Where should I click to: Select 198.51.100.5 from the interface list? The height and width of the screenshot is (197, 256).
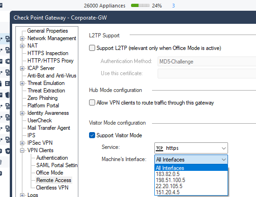click(x=191, y=180)
